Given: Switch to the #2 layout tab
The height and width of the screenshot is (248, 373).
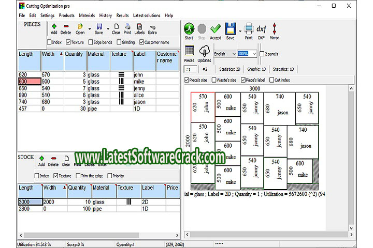Looking at the screenshot, I should 205,69.
